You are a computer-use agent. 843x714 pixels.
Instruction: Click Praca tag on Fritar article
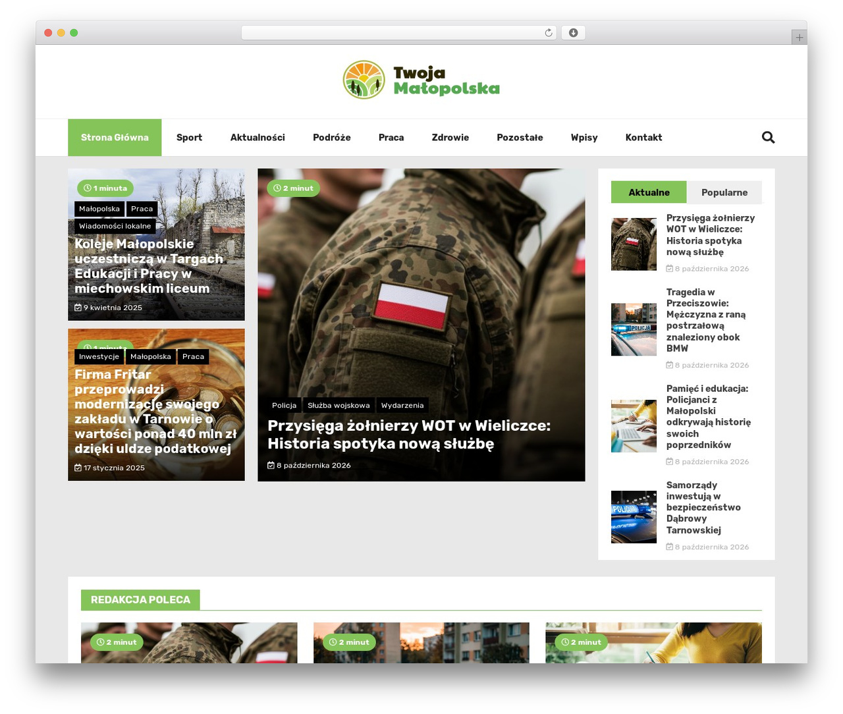pyautogui.click(x=193, y=356)
